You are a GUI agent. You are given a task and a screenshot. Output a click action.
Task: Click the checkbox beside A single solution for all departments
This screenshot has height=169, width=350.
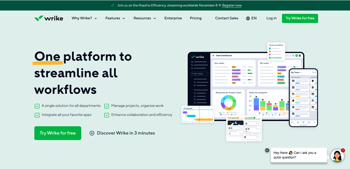click(37, 106)
